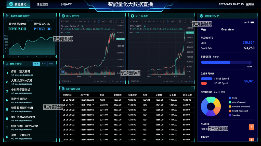The height and width of the screenshot is (146, 261).
Task: Select the 1h interval on ETH chart
Action: 154,21
